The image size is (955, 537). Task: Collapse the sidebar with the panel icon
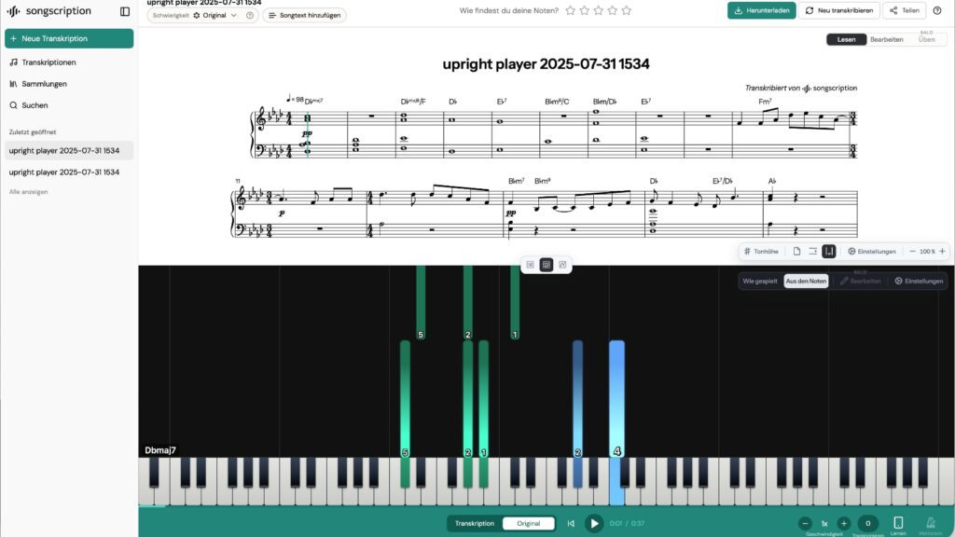[x=125, y=11]
